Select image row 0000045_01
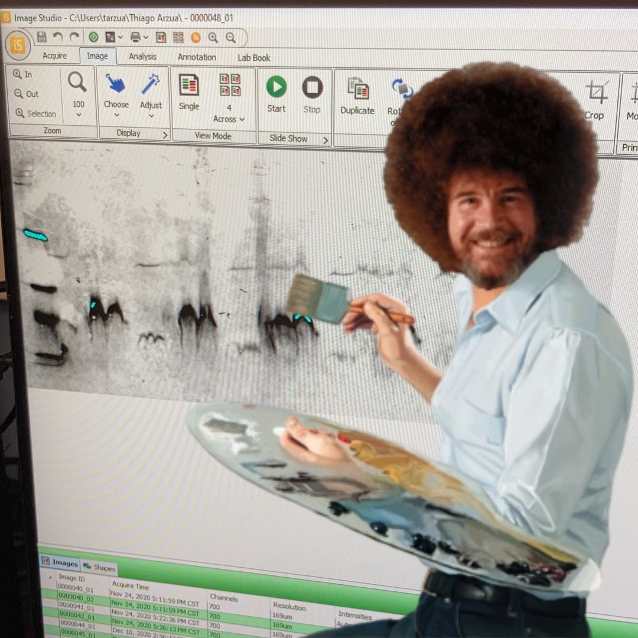 pos(78,633)
